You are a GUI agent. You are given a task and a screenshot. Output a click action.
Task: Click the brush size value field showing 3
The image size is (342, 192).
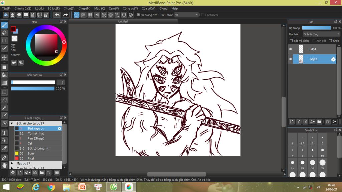(61, 82)
